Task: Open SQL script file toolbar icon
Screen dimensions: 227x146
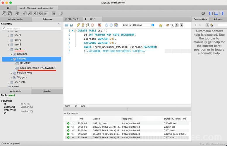Action: pyautogui.click(x=10, y=13)
